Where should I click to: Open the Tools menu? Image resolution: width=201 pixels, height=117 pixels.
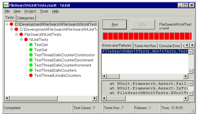(44, 11)
